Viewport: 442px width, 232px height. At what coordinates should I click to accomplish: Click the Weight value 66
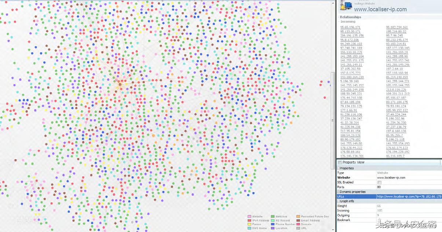tap(379, 206)
